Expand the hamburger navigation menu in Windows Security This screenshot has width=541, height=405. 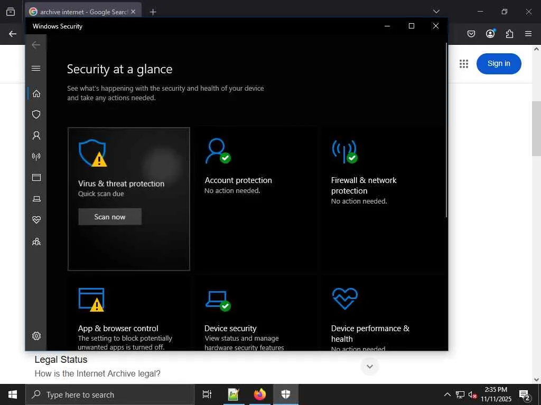click(36, 68)
